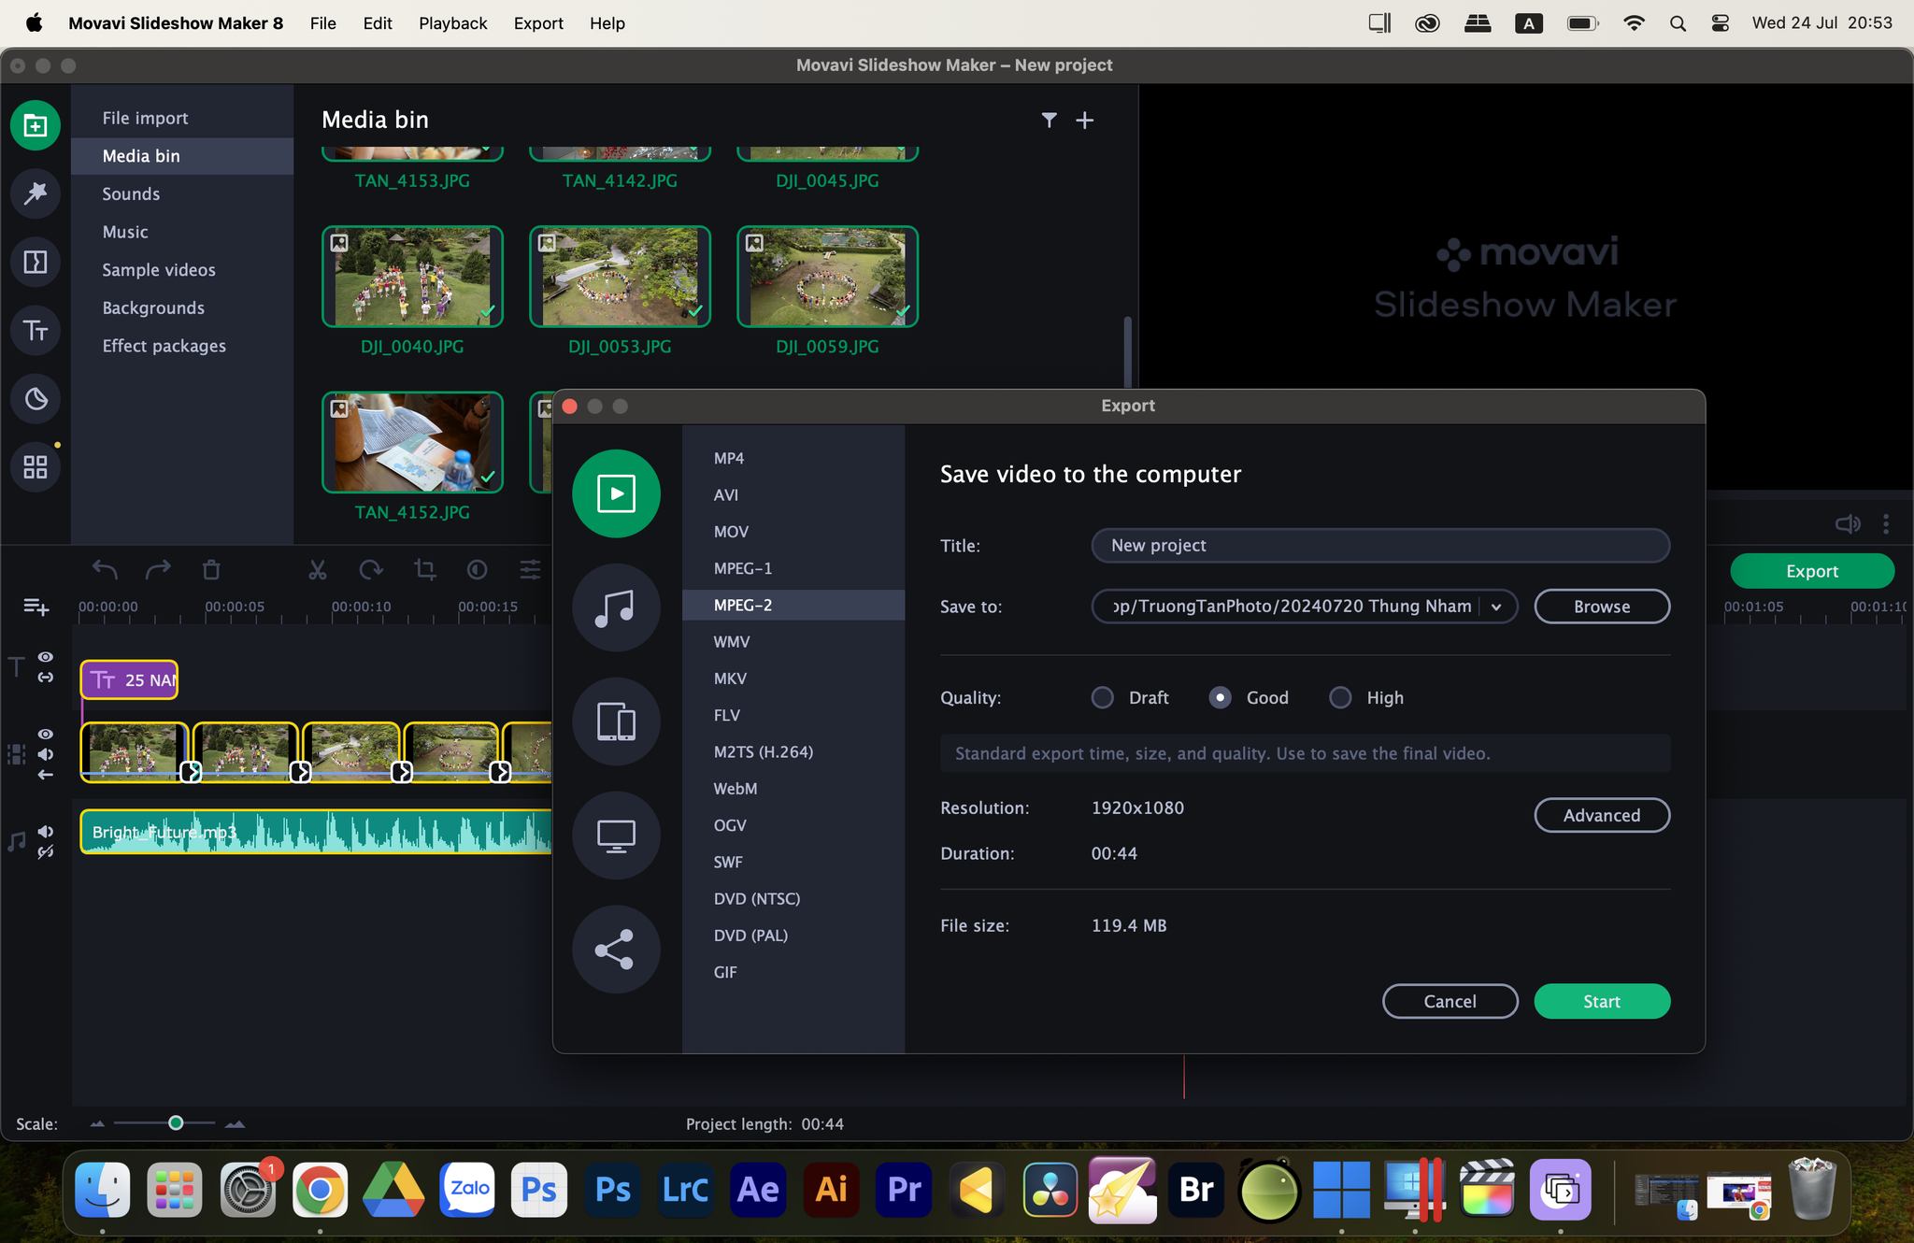
Task: Click the audio export music note icon
Action: point(616,607)
